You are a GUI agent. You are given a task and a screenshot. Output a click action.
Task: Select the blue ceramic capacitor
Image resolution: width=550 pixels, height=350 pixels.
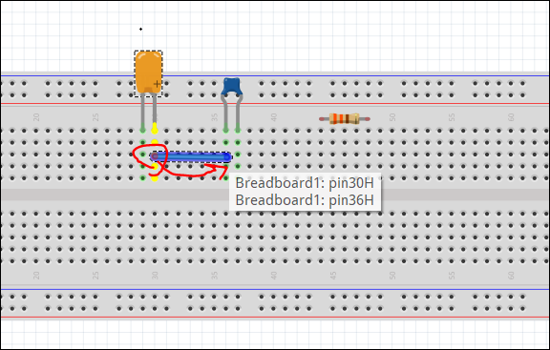click(231, 87)
